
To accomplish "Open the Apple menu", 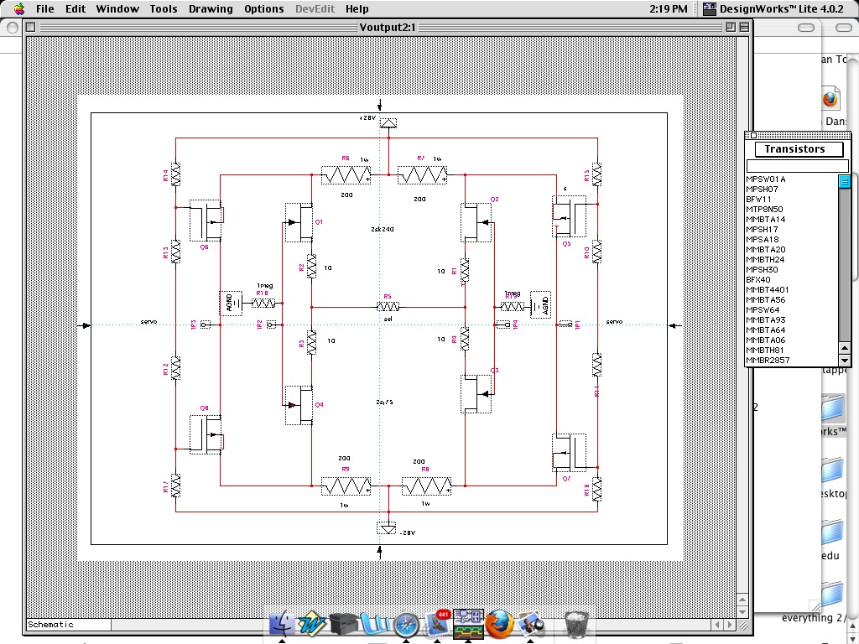I will pos(19,8).
